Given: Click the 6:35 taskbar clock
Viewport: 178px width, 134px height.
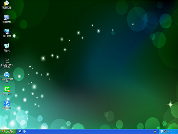Looking at the screenshot, I should [x=173, y=131].
